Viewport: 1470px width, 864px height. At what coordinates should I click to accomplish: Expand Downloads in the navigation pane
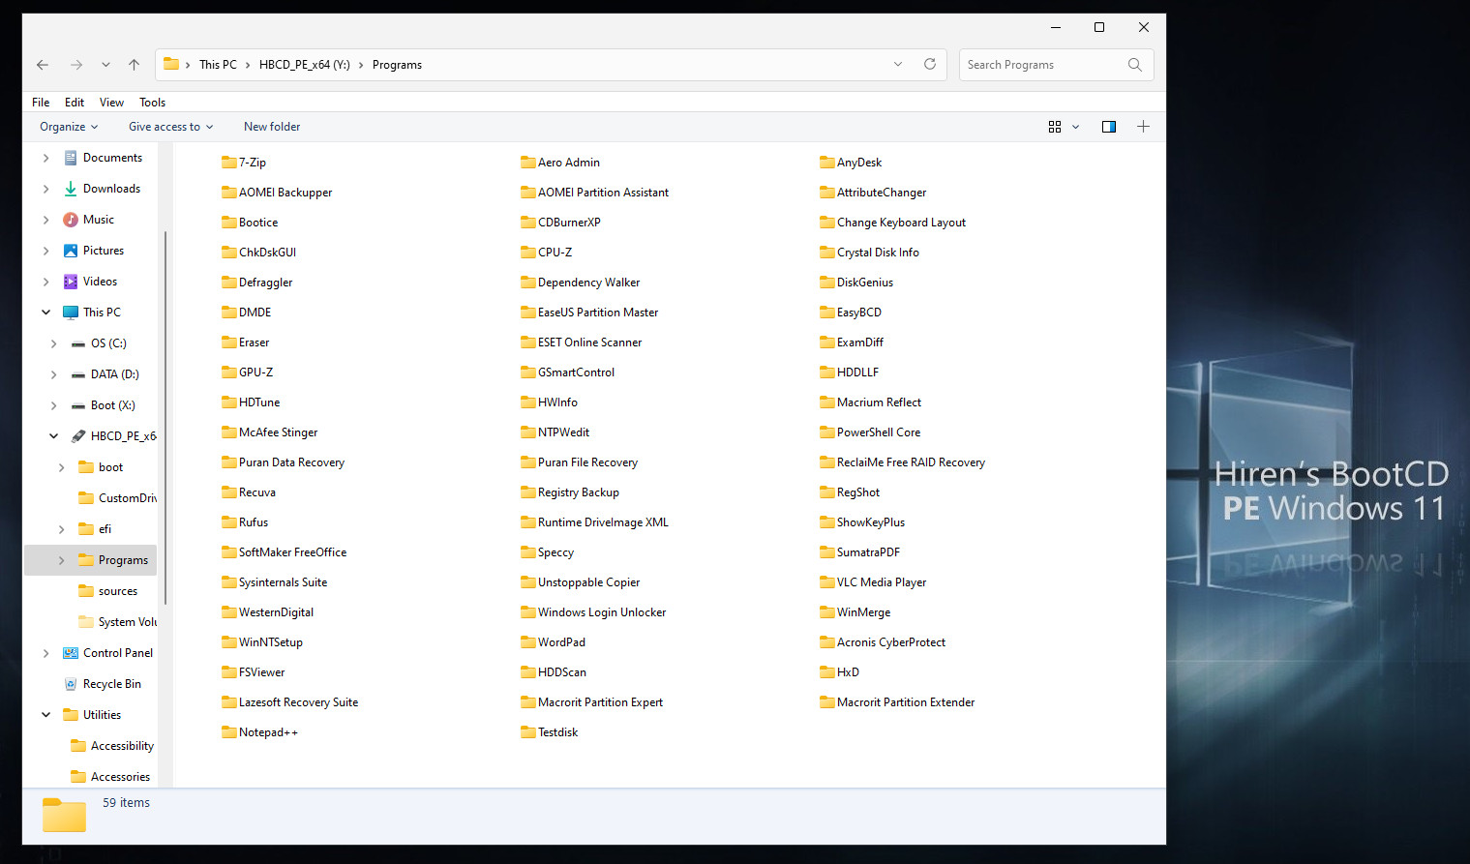(45, 188)
